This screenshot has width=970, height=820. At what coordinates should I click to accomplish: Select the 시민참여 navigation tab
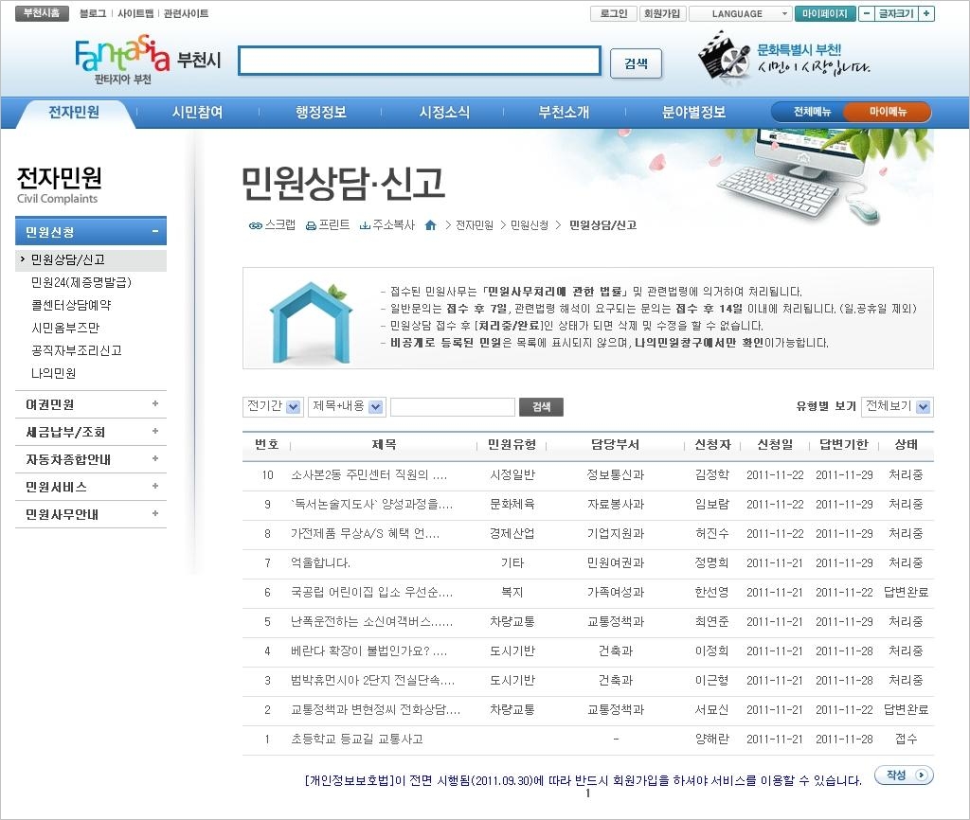click(197, 113)
